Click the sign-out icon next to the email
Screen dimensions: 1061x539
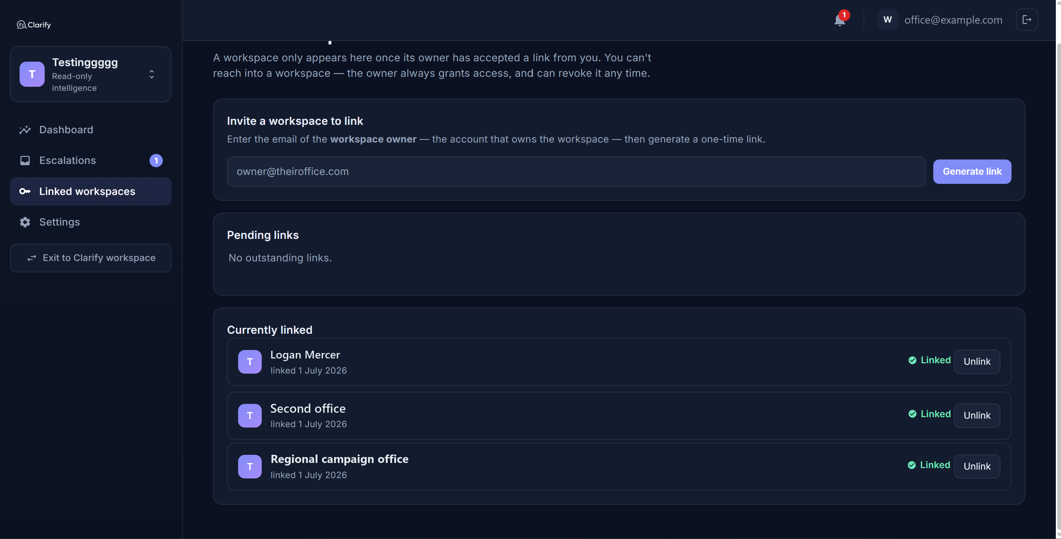[1027, 20]
